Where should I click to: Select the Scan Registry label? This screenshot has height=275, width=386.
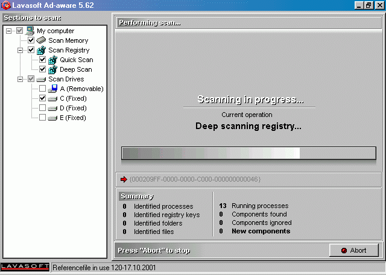(x=69, y=50)
